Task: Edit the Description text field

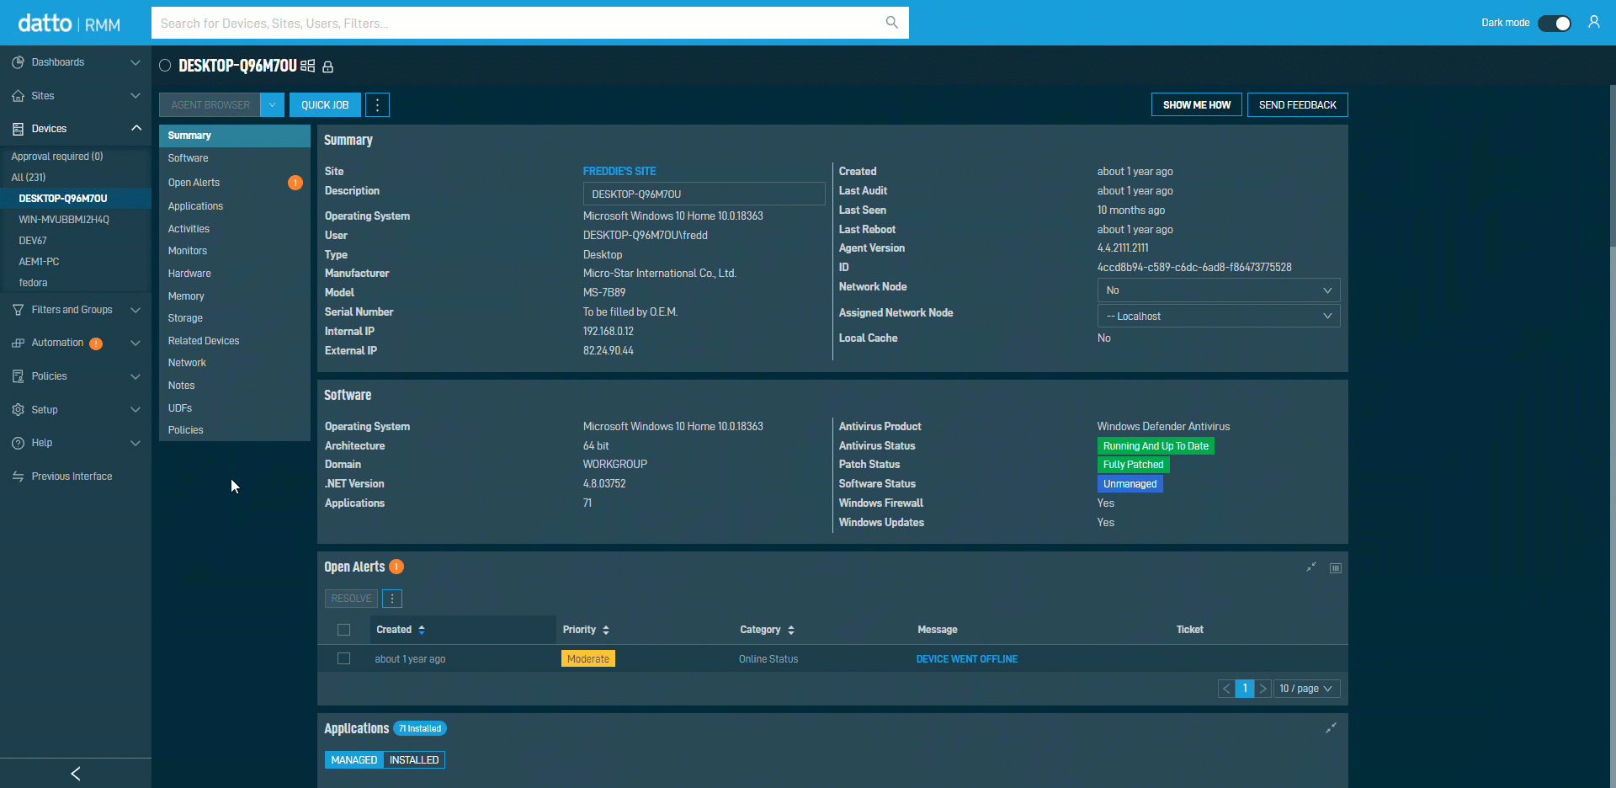Action: click(704, 194)
